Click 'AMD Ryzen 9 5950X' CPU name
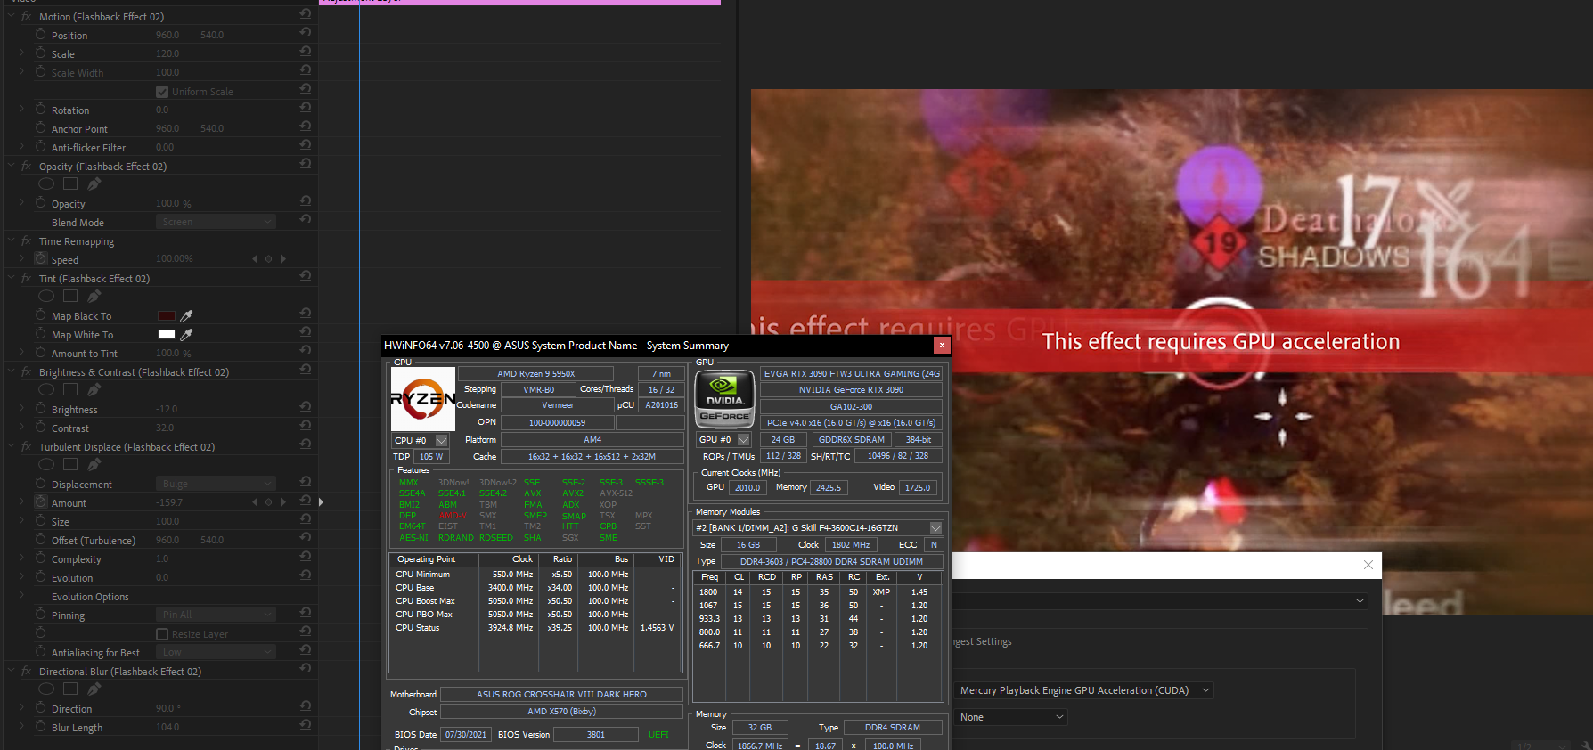This screenshot has width=1593, height=750. point(536,373)
